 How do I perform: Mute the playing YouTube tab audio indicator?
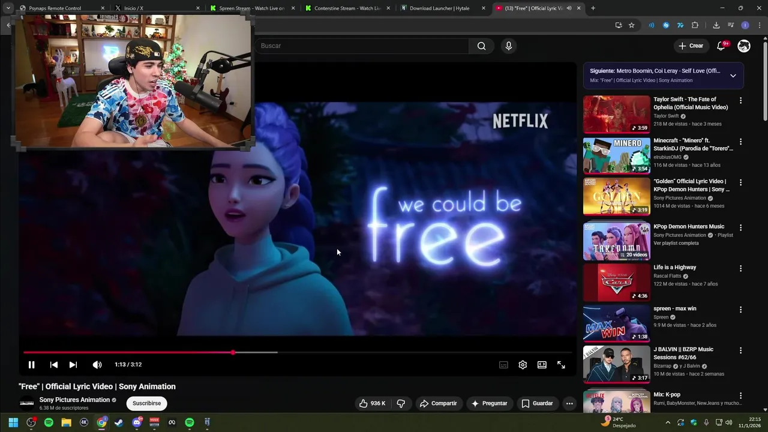(569, 8)
